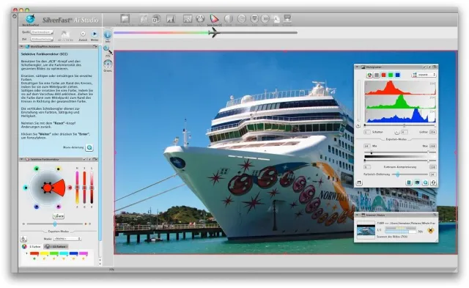
Task: Click the blue Info button icon
Action: coord(108,35)
